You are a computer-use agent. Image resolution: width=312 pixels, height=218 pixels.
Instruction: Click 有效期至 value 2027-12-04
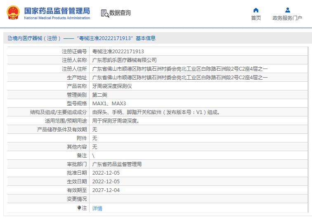(x=106, y=190)
